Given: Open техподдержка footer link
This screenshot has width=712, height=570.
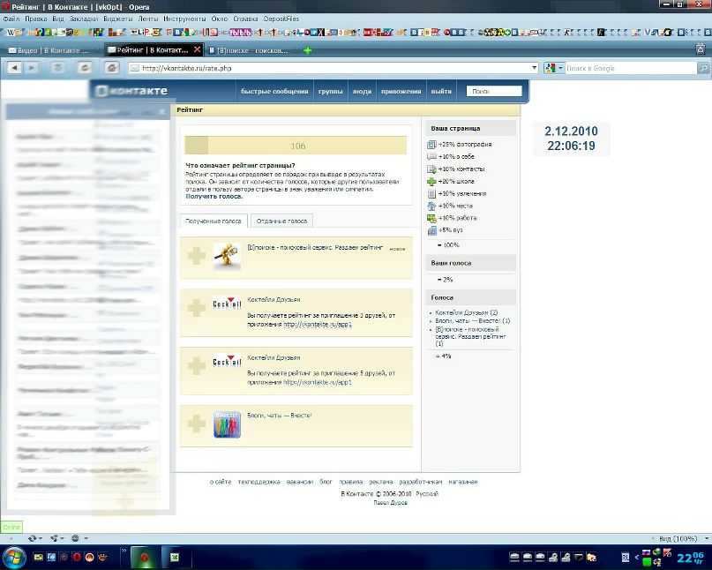Looking at the screenshot, I should (x=259, y=482).
